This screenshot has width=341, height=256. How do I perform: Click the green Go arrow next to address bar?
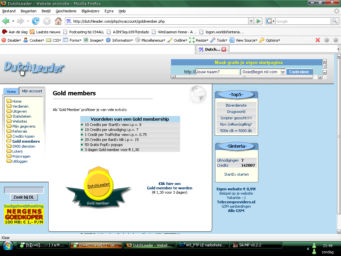258,21
